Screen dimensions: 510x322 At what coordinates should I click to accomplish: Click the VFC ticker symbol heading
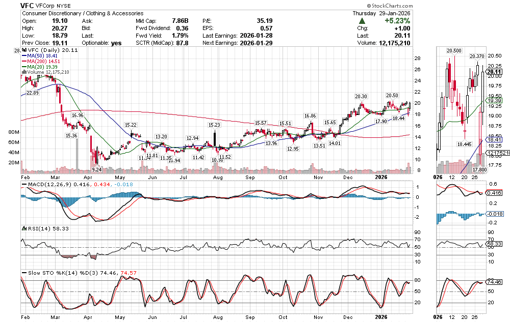tap(28, 5)
